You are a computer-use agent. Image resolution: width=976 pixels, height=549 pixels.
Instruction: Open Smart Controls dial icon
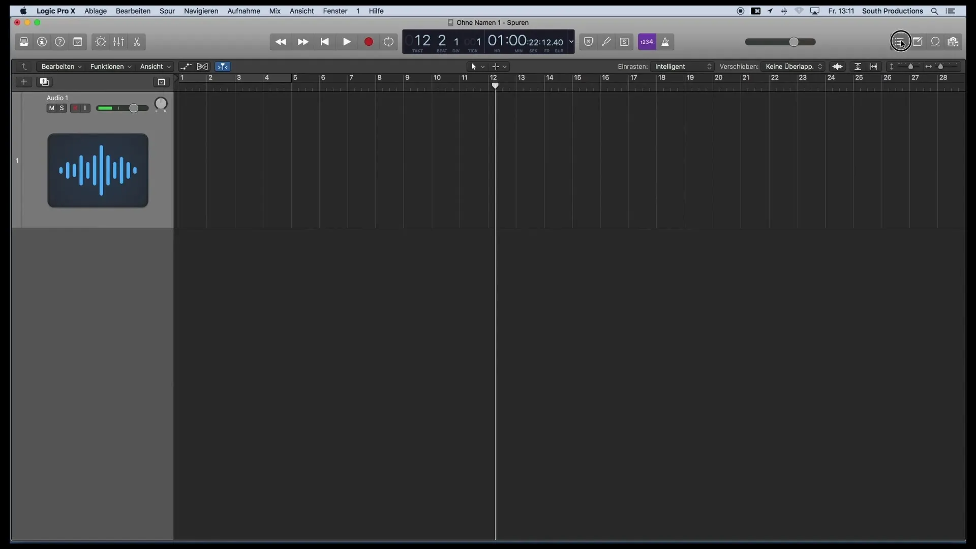coord(101,42)
